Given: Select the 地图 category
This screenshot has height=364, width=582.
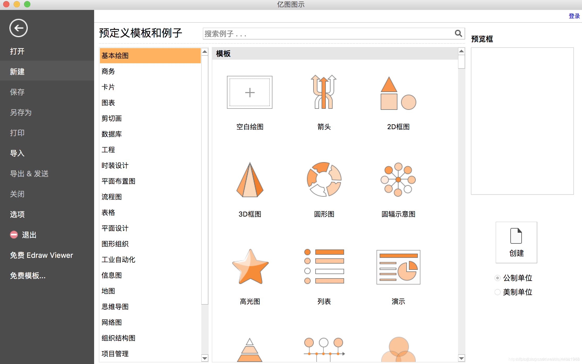Looking at the screenshot, I should coord(150,291).
